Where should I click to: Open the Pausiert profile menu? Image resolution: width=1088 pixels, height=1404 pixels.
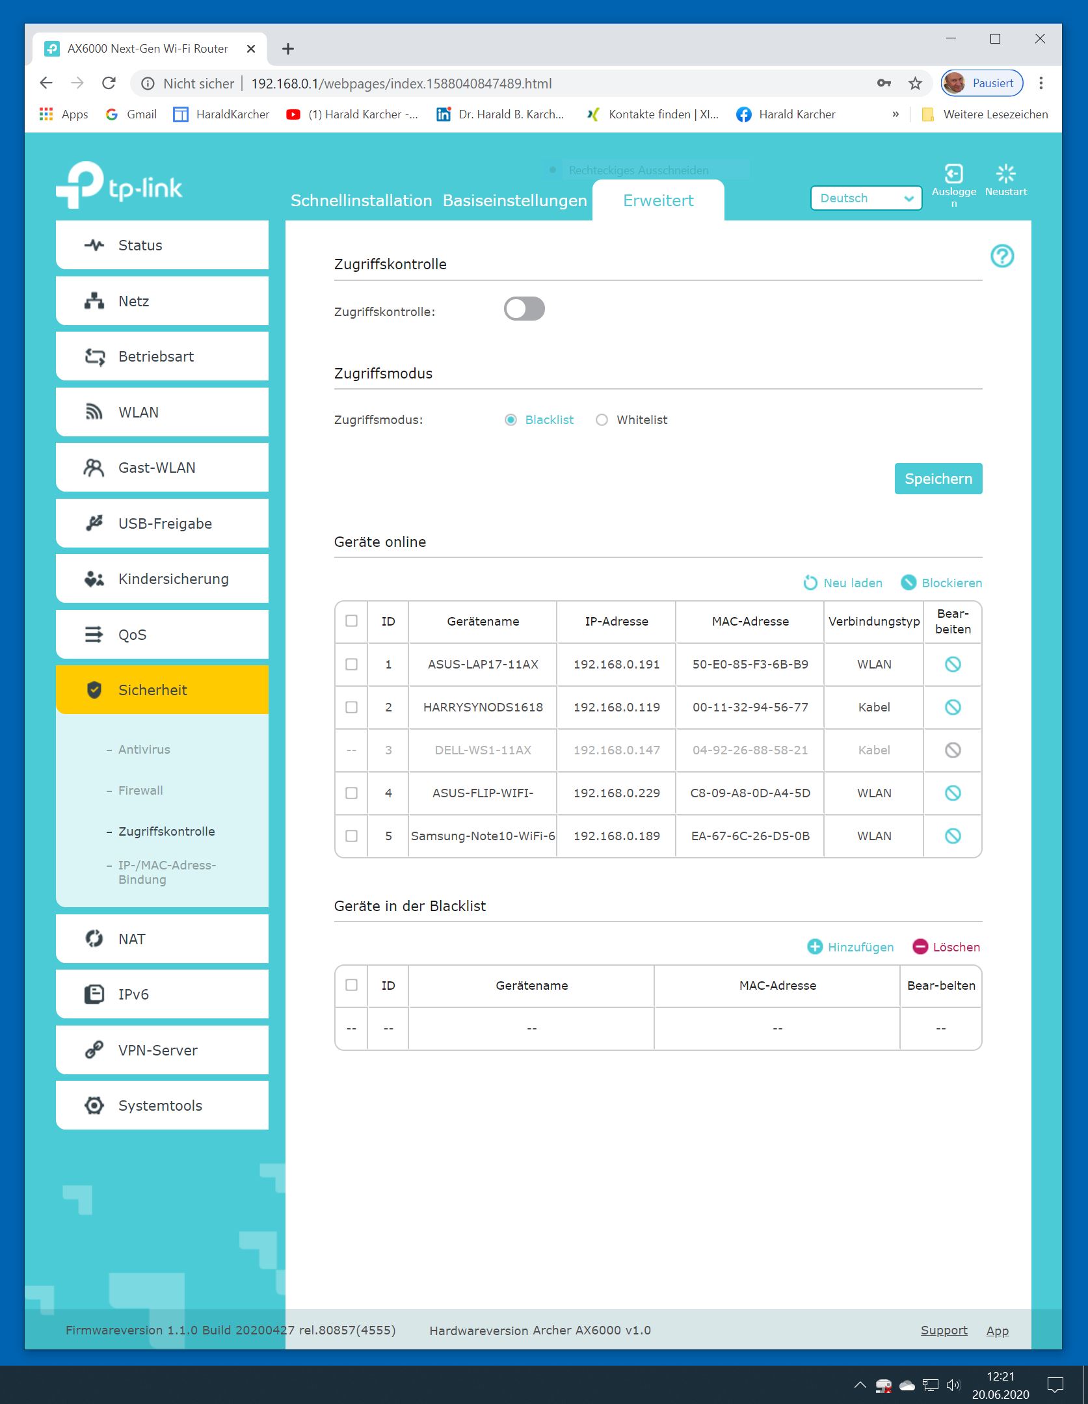click(982, 83)
